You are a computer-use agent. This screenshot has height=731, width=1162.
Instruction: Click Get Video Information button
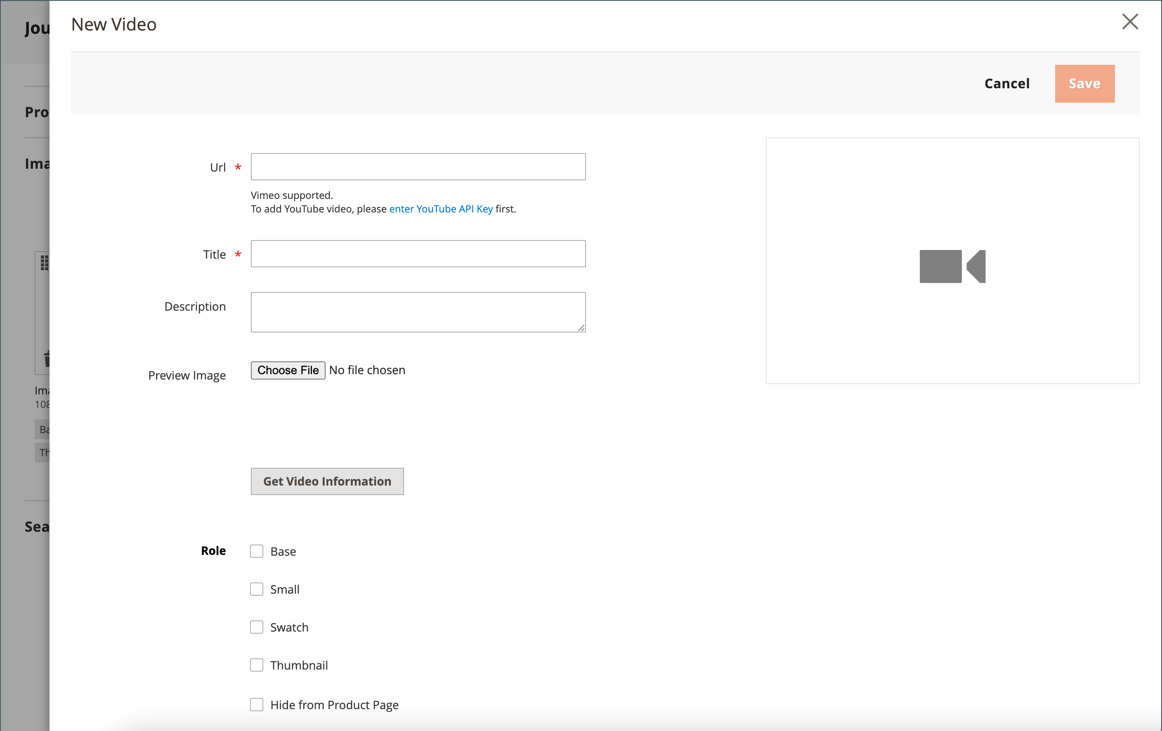coord(327,481)
